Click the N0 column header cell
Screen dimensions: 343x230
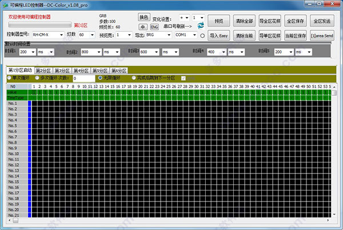point(17,87)
